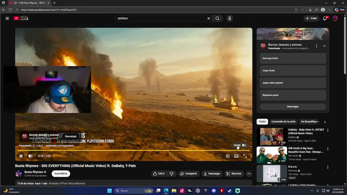Click Descargar on the video ad overlay
This screenshot has height=195, width=347.
tap(71, 136)
